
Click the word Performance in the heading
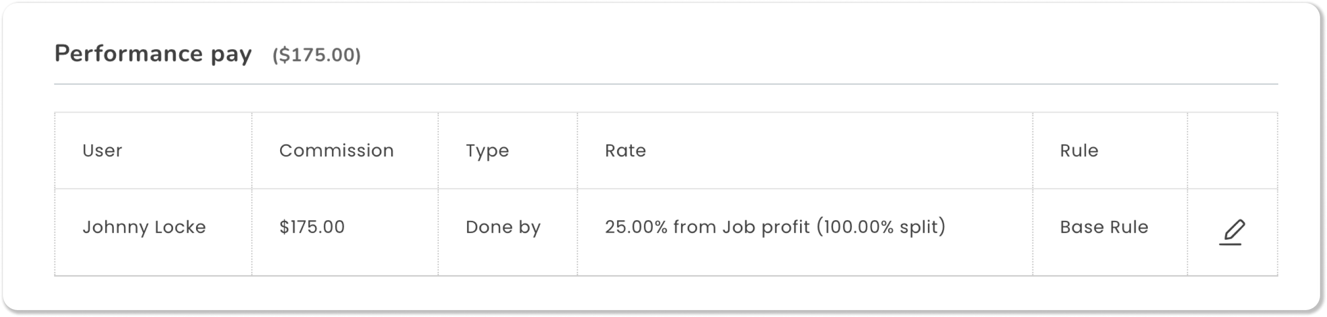click(x=129, y=54)
